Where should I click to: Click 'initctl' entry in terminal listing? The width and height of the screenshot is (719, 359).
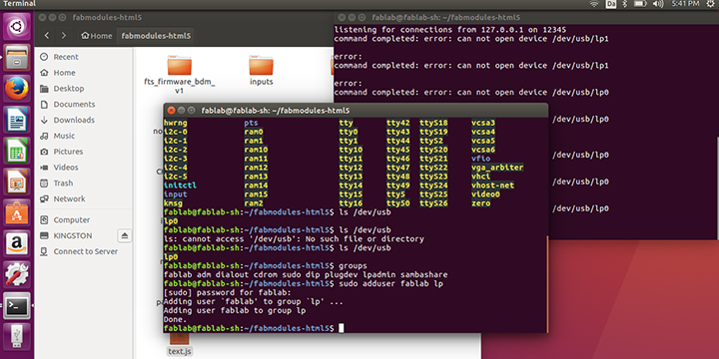[180, 185]
